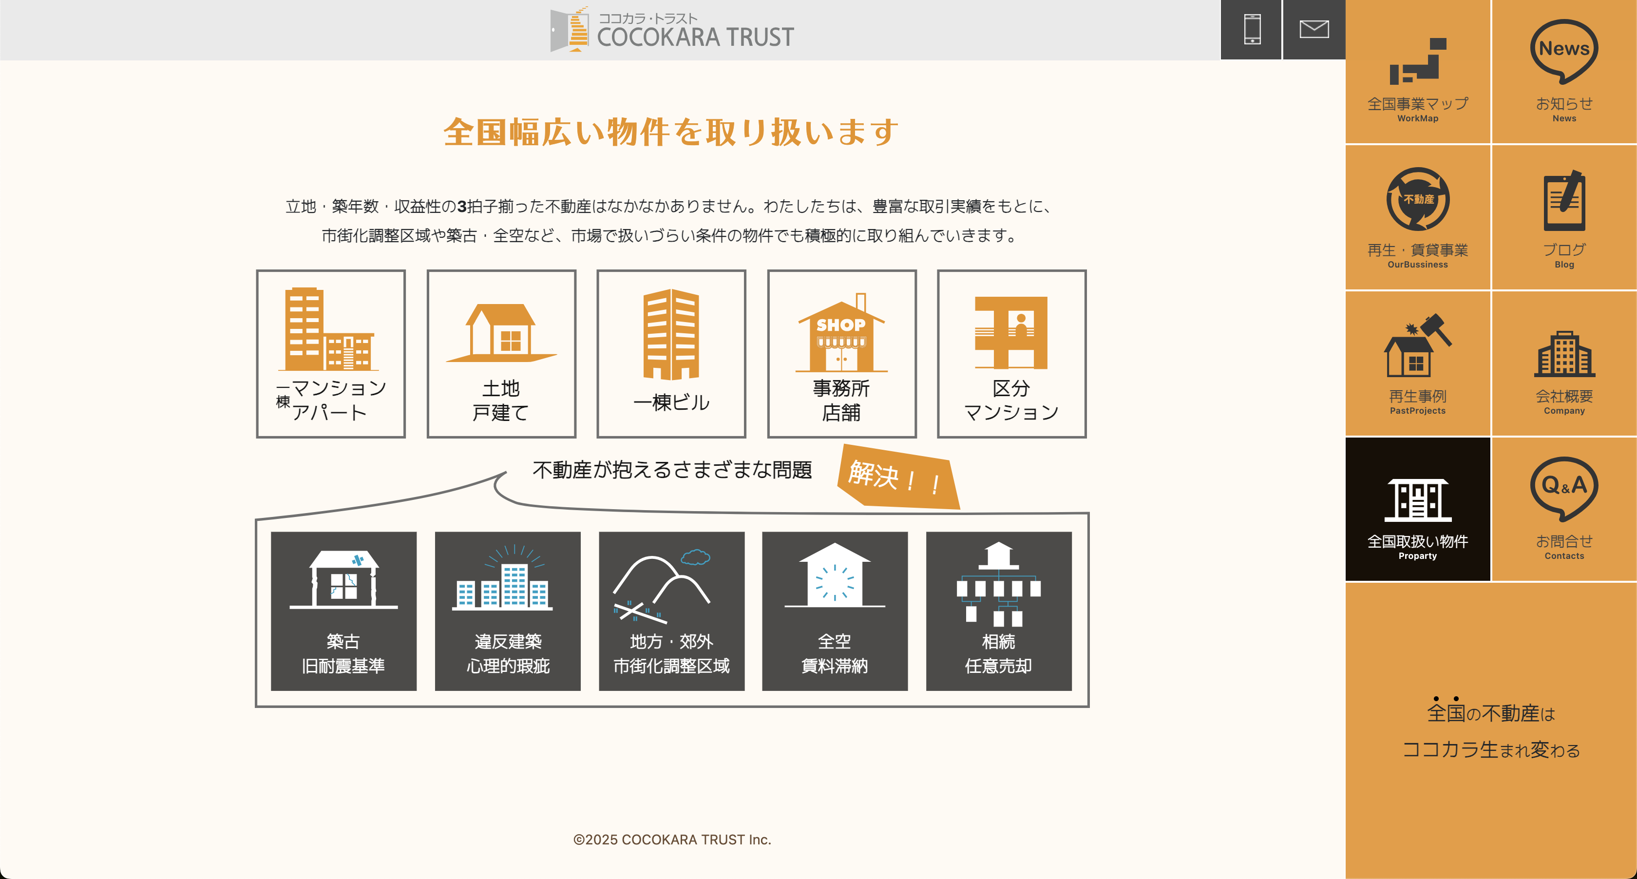Viewport: 1637px width, 879px height.
Task: Open the 全国事業マップ WorkMap tile
Action: [1417, 72]
